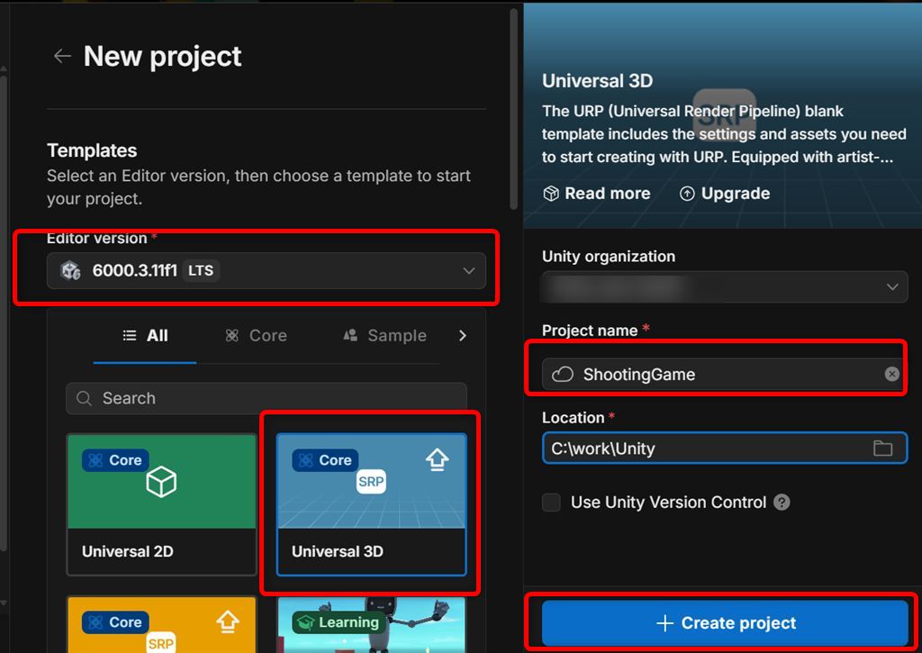
Task: Click the Location field C:\work\Unity
Action: (725, 449)
